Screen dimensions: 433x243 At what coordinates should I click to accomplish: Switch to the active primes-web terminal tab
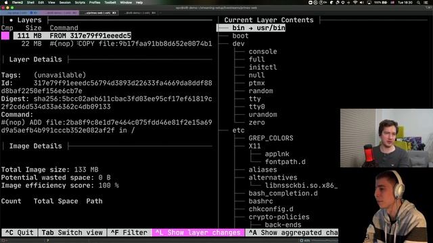click(x=99, y=13)
